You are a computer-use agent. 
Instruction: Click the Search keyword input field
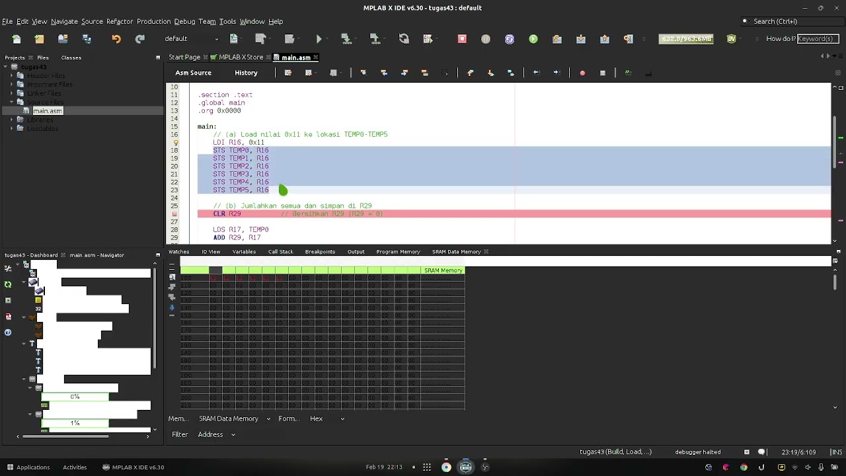[817, 39]
